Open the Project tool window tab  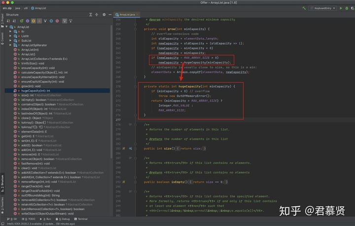tap(2, 20)
